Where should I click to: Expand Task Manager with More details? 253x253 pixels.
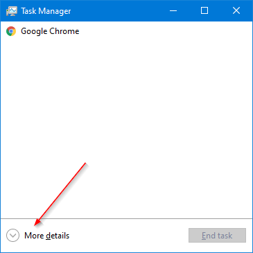click(37, 236)
